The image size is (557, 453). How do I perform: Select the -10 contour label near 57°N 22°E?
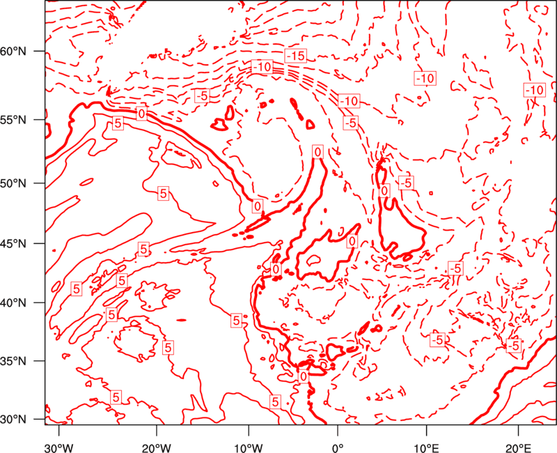coord(535,91)
